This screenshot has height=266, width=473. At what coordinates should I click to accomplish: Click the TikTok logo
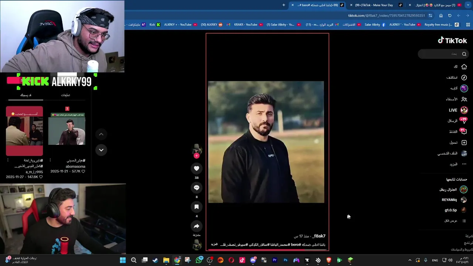pyautogui.click(x=452, y=40)
